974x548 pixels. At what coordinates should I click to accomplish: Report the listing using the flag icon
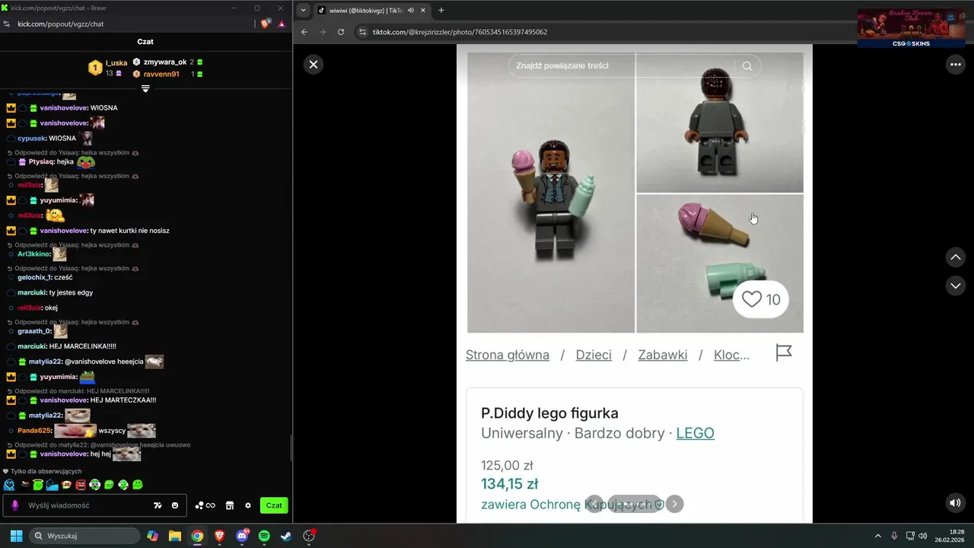[x=784, y=352]
